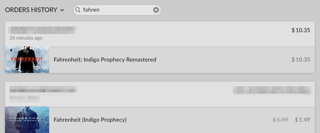Open the blurred order number of second order
The height and width of the screenshot is (133, 320).
(44, 90)
